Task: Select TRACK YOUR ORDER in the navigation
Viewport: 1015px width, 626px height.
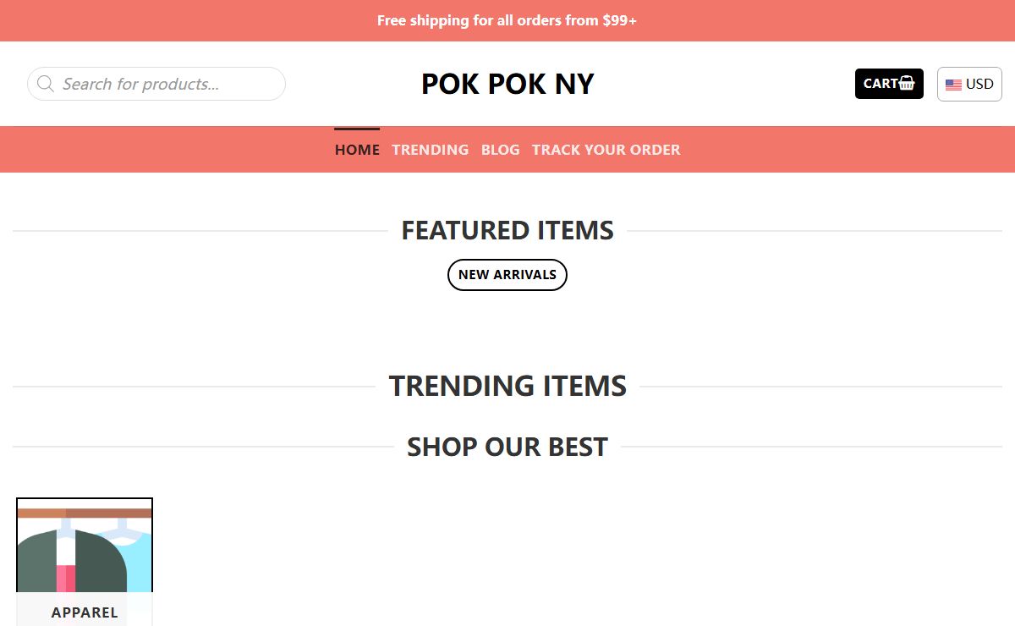Action: 606,150
